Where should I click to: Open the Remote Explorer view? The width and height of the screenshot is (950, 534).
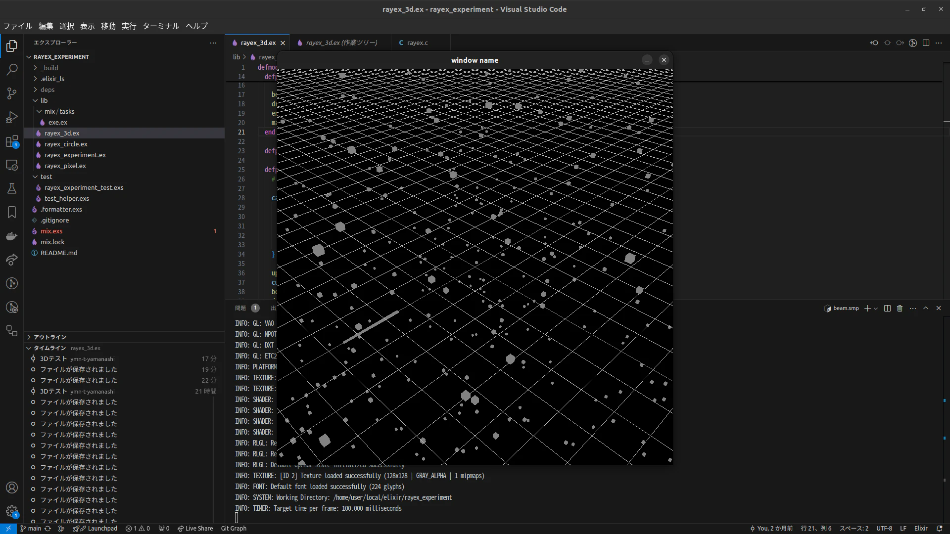tap(12, 165)
